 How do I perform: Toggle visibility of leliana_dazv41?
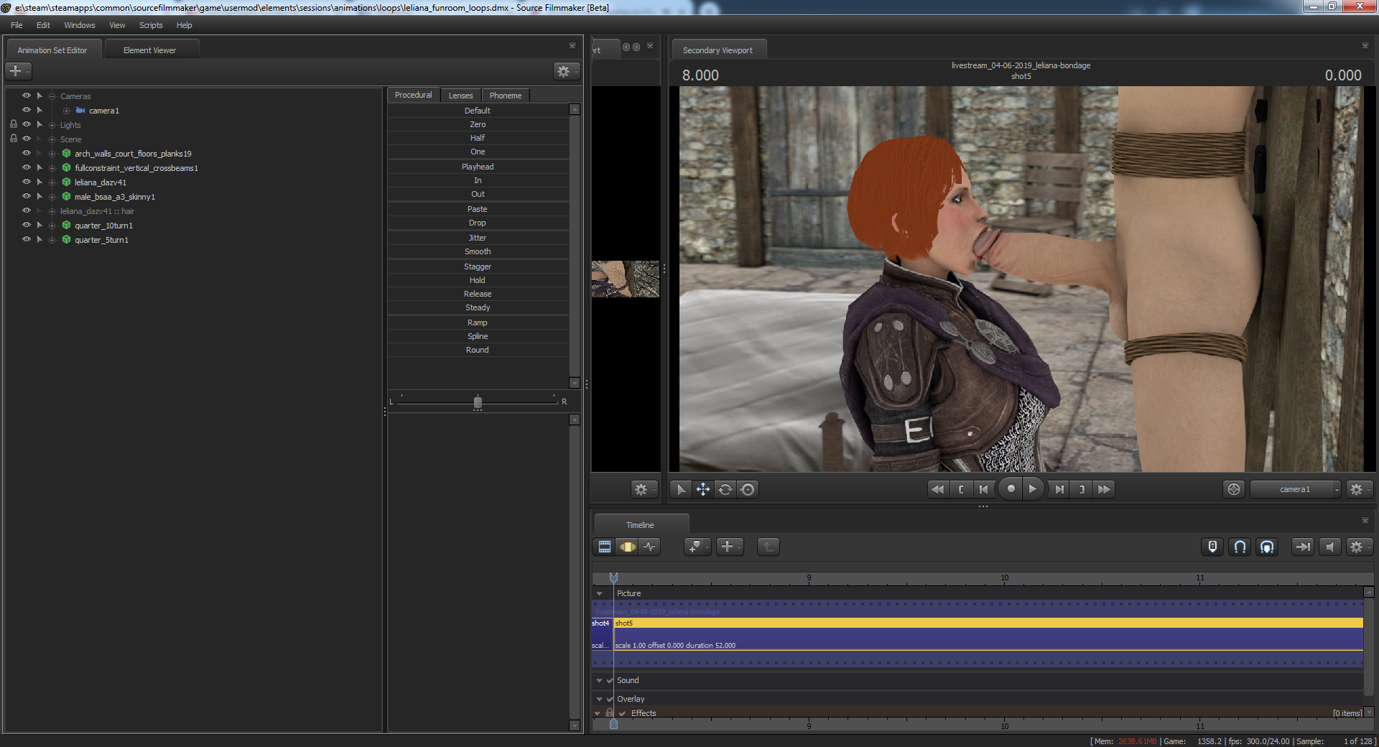click(x=27, y=182)
